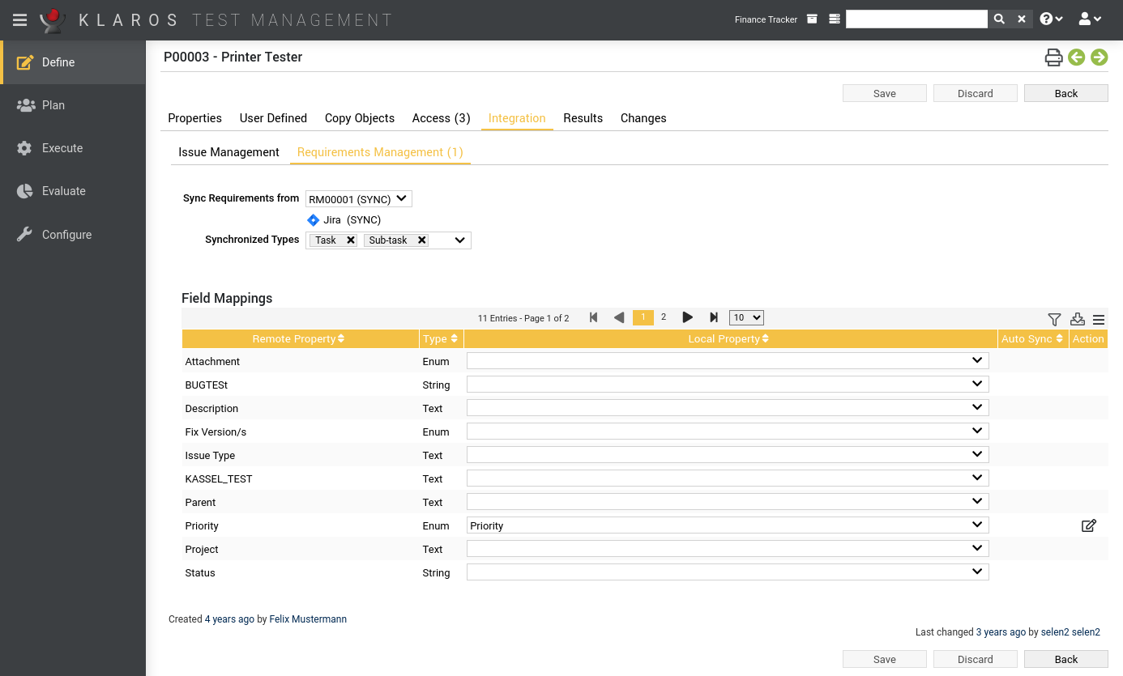The image size is (1123, 676).
Task: Open the page size dropdown showing 10
Action: (745, 317)
